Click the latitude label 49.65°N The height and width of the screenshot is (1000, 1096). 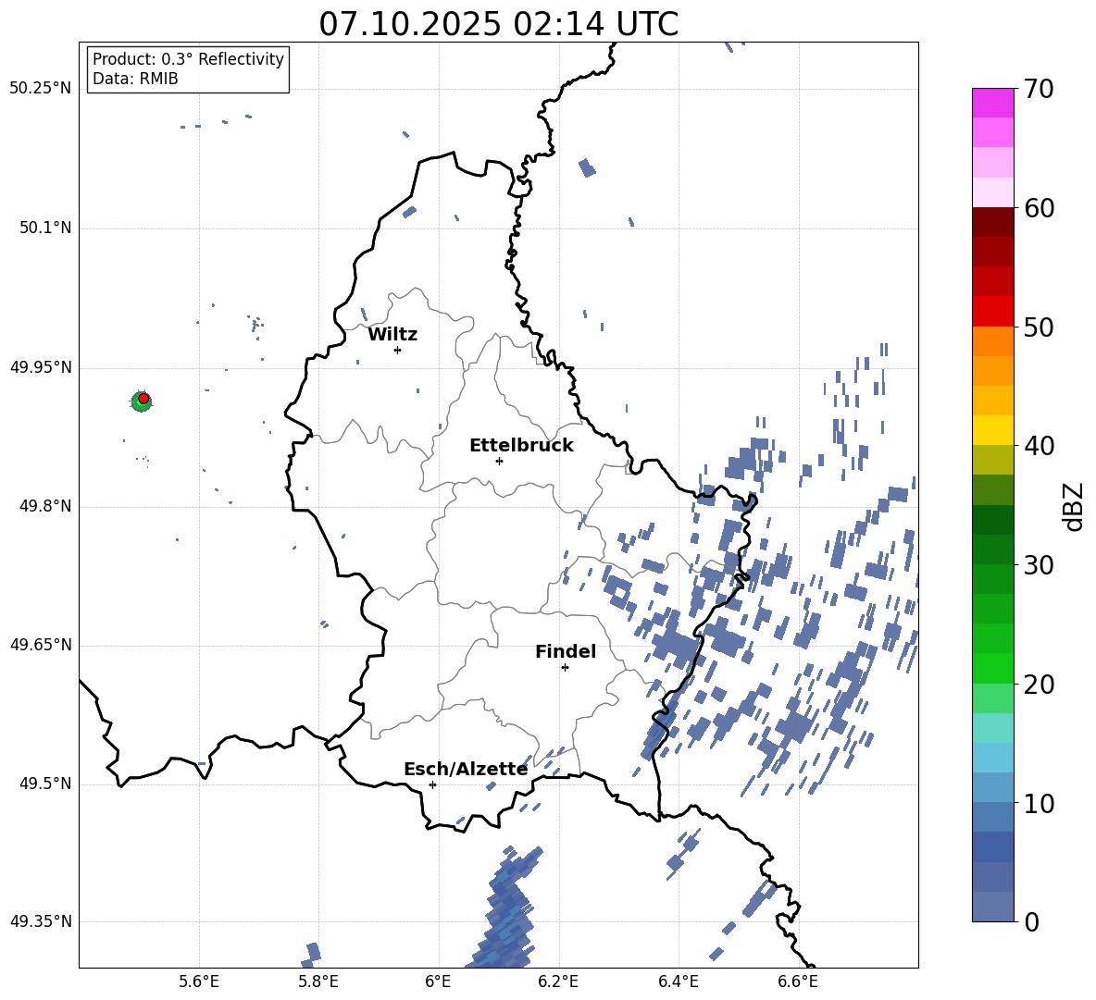[41, 644]
